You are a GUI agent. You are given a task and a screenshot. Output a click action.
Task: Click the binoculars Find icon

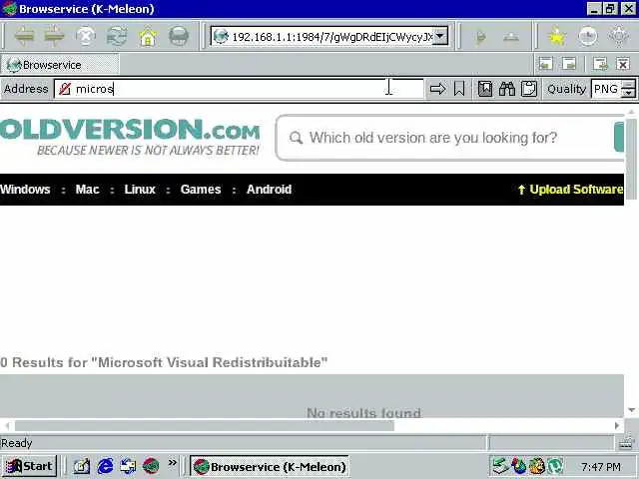click(x=507, y=89)
